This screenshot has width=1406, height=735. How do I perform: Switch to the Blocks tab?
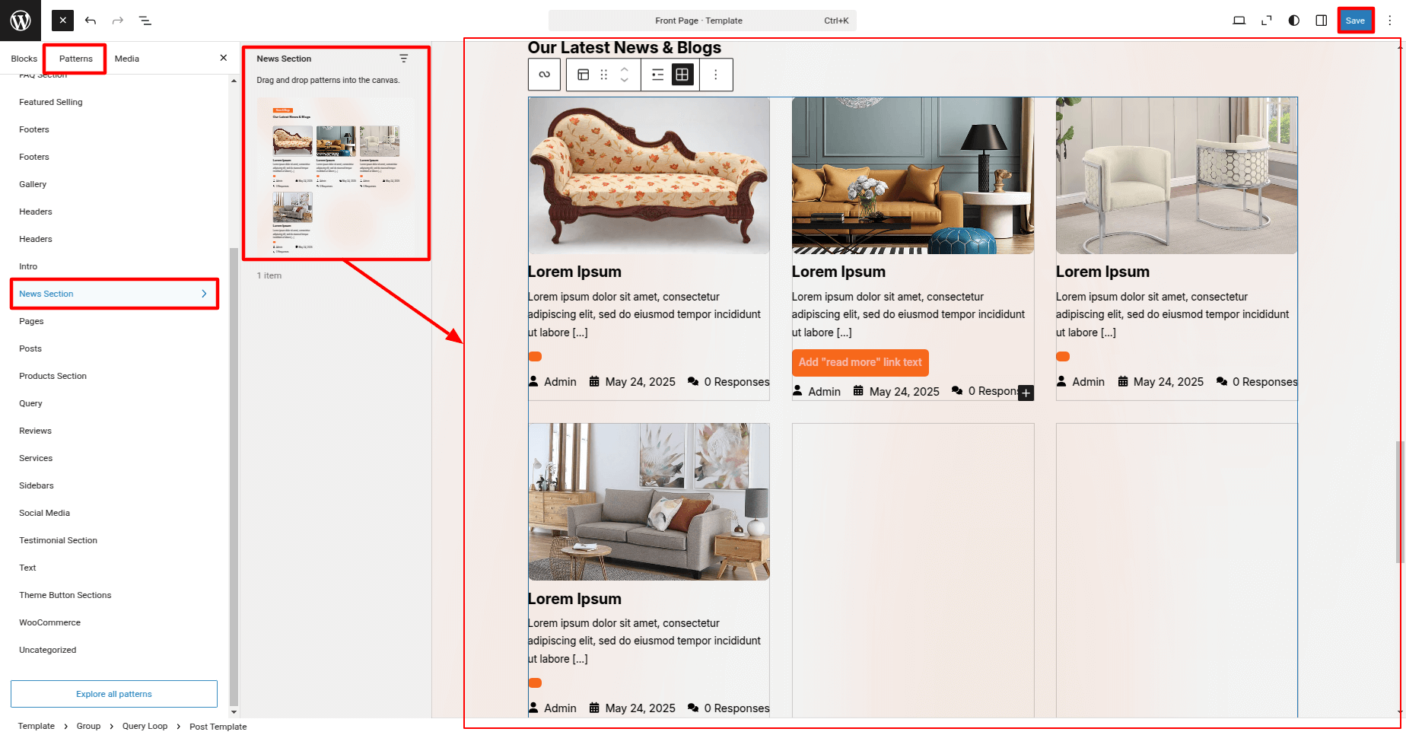point(24,59)
